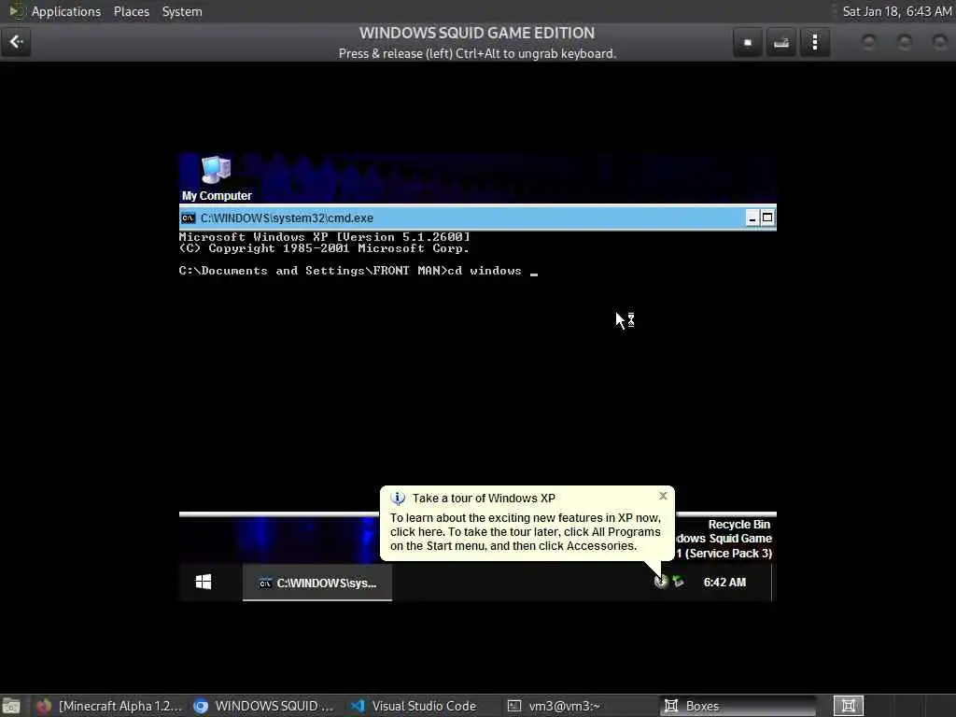Click the Recycle Bin label
956x717 pixels.
(739, 525)
